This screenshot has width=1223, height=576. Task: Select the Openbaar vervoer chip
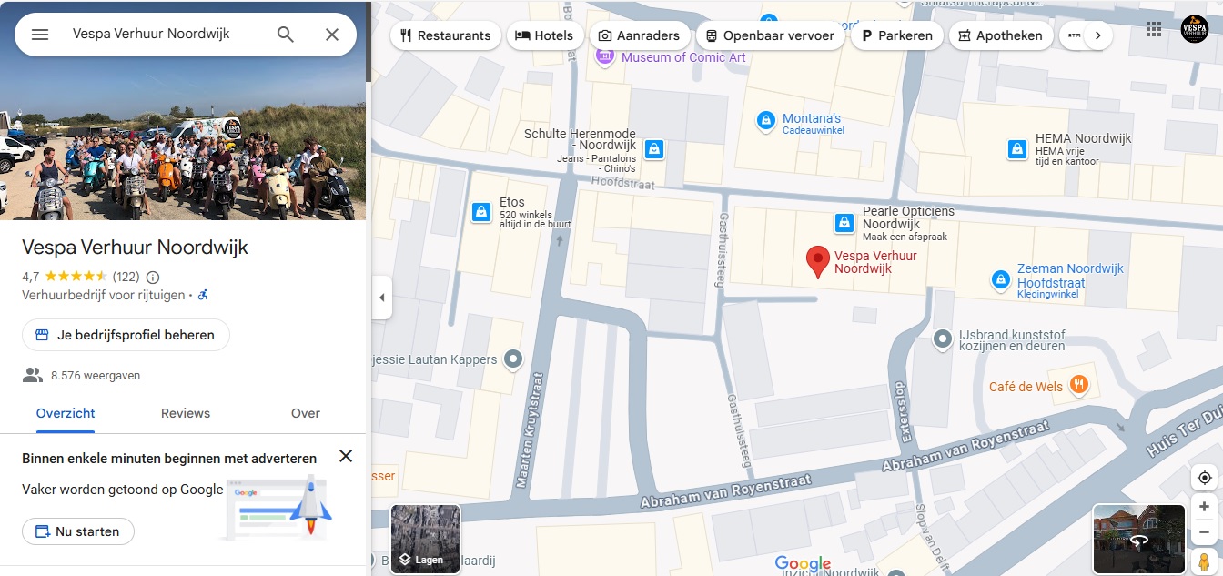point(771,35)
